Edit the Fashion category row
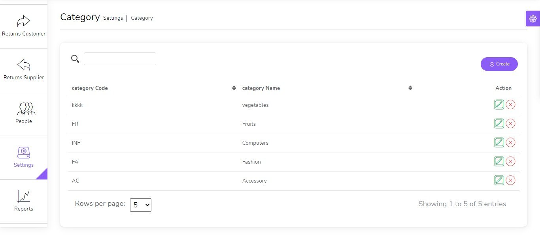The height and width of the screenshot is (235, 540). (x=499, y=161)
